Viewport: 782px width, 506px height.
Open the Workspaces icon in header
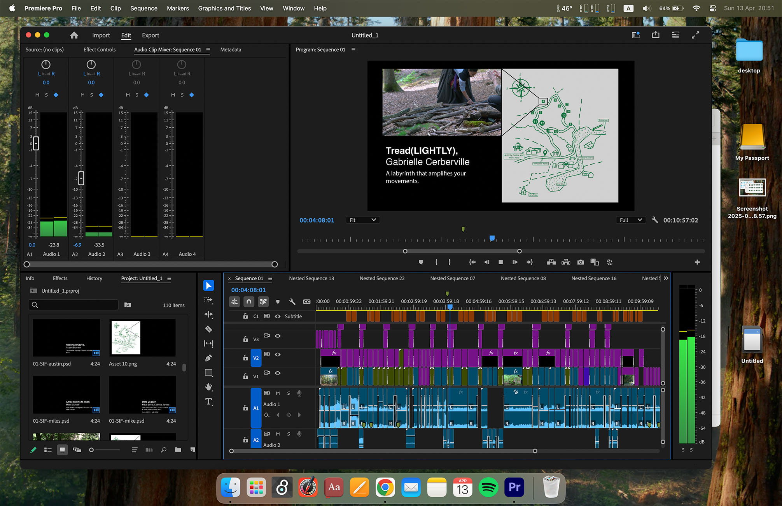(636, 35)
